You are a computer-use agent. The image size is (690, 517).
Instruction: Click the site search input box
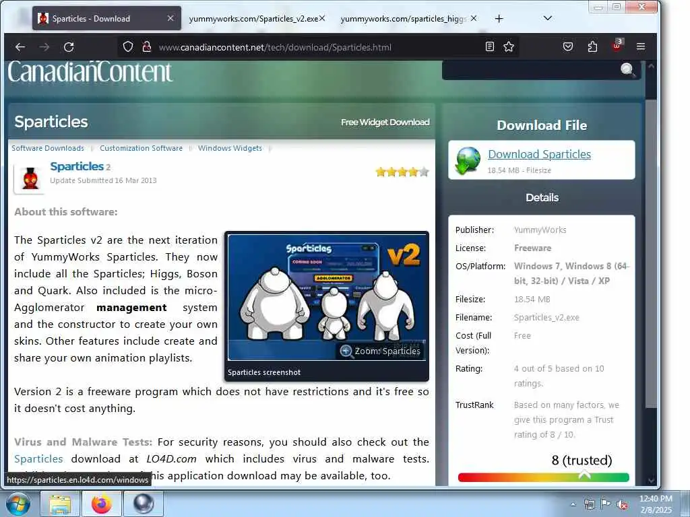point(530,70)
